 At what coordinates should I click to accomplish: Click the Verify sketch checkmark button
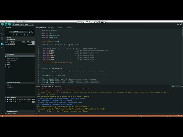click(3, 24)
